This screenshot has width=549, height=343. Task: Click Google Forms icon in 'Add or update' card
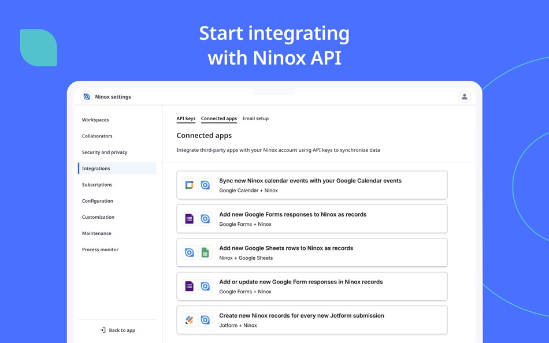pyautogui.click(x=190, y=286)
